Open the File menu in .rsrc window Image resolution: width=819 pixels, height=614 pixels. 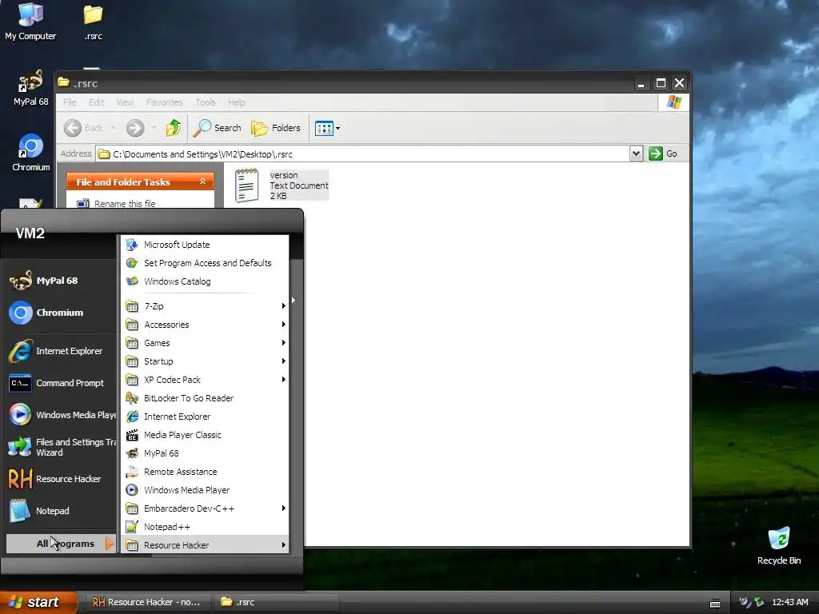(70, 102)
